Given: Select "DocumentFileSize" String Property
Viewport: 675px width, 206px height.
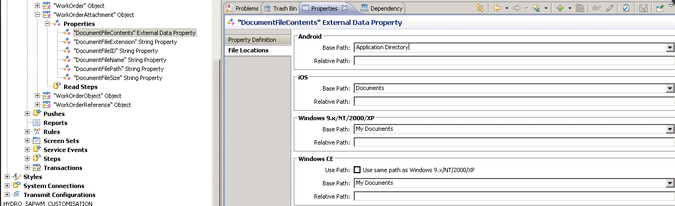Looking at the screenshot, I should point(118,78).
